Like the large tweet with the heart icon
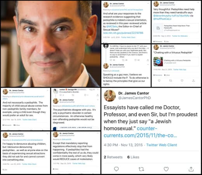202x175 pixels. pyautogui.click(x=166, y=169)
